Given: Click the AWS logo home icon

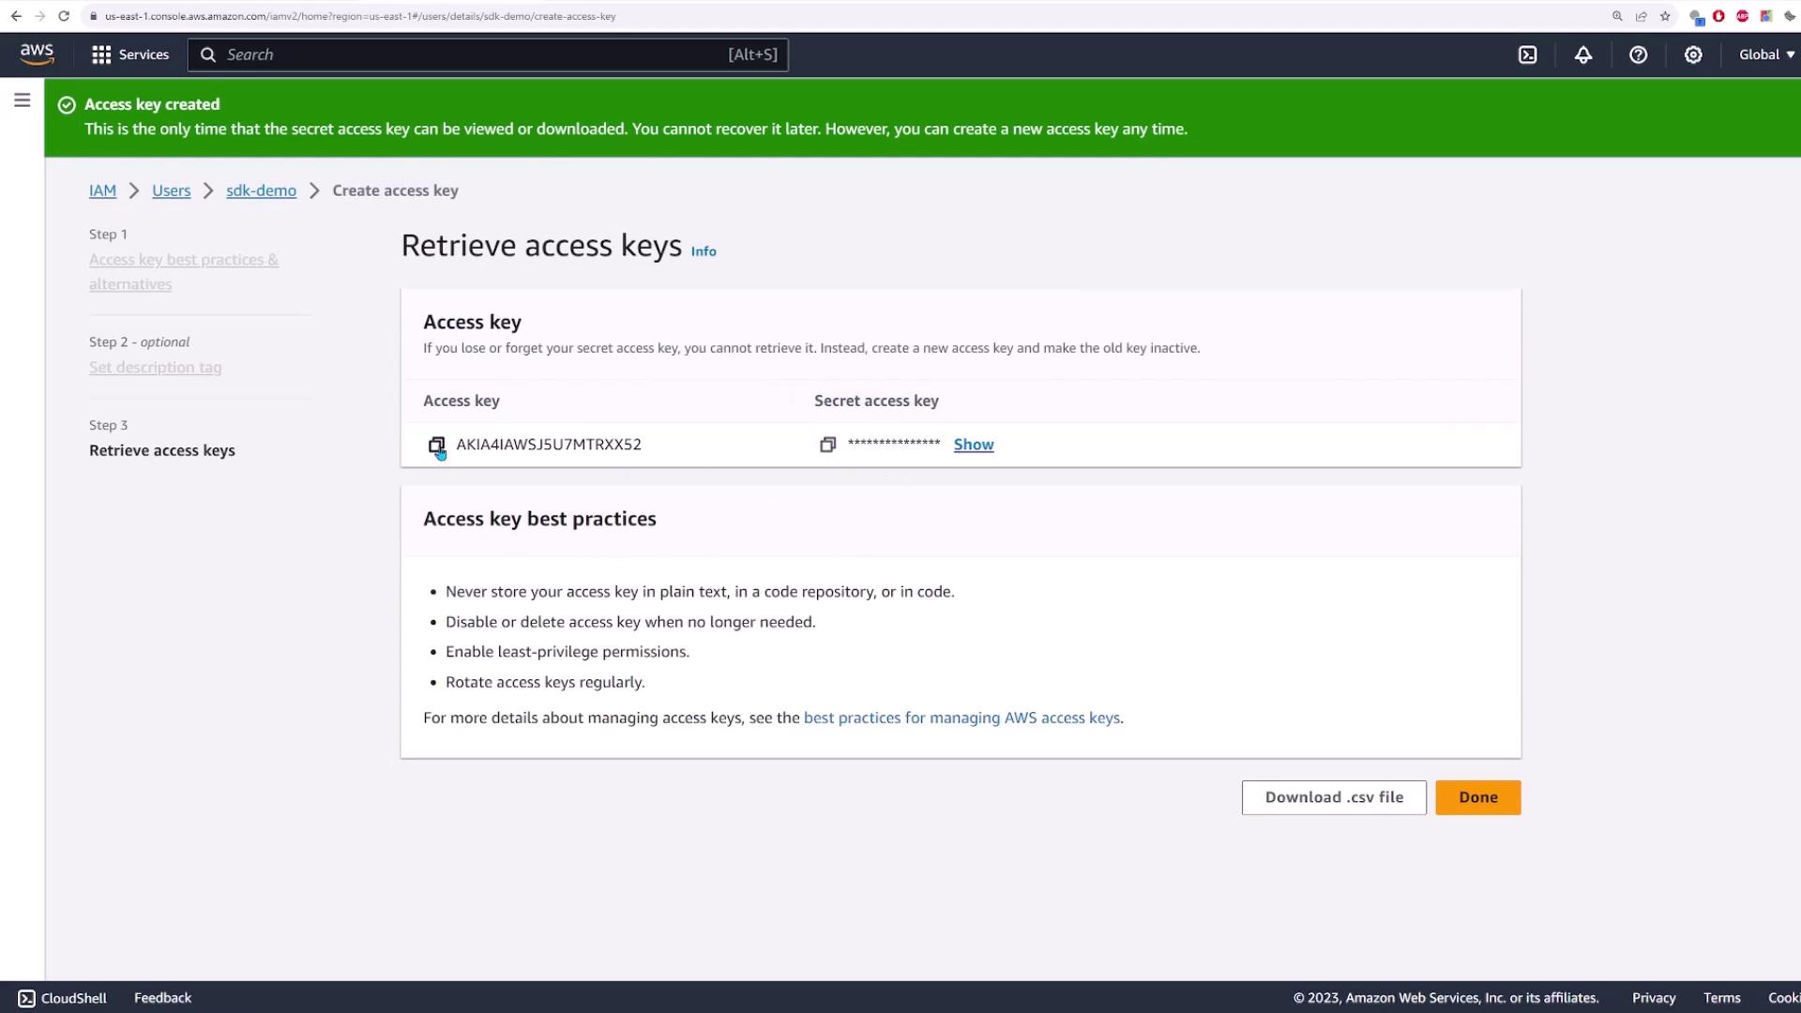Looking at the screenshot, I should point(38,54).
